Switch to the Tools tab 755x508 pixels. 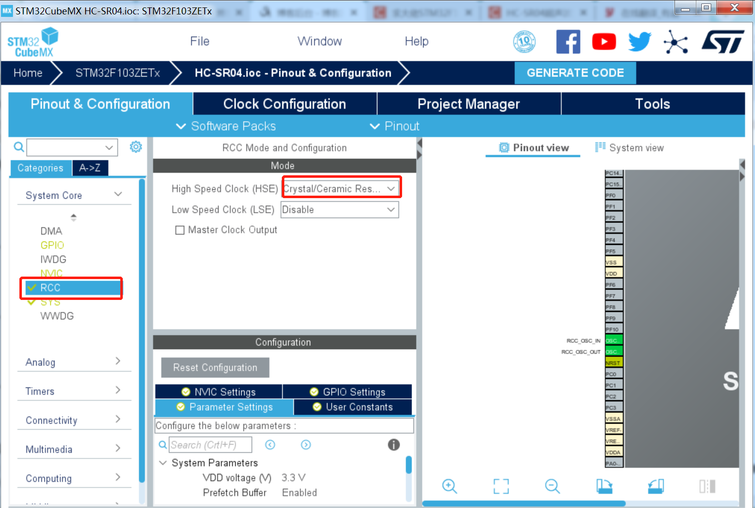coord(653,104)
